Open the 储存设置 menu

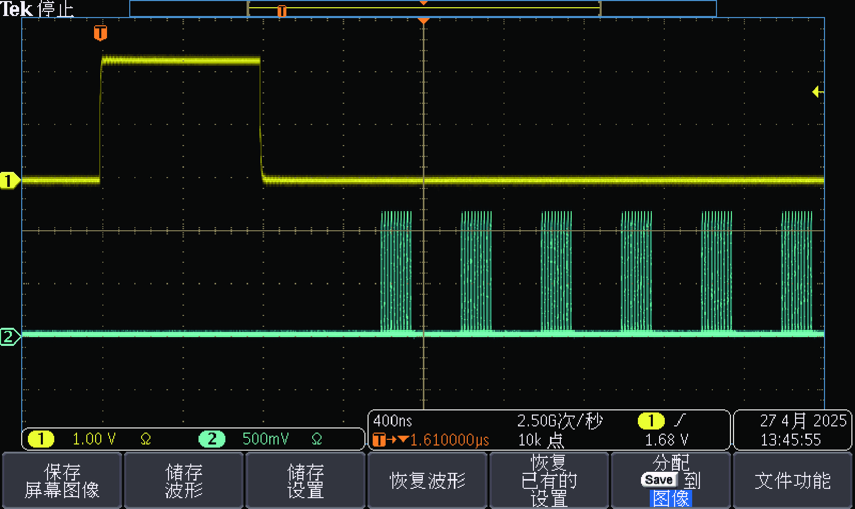point(306,481)
